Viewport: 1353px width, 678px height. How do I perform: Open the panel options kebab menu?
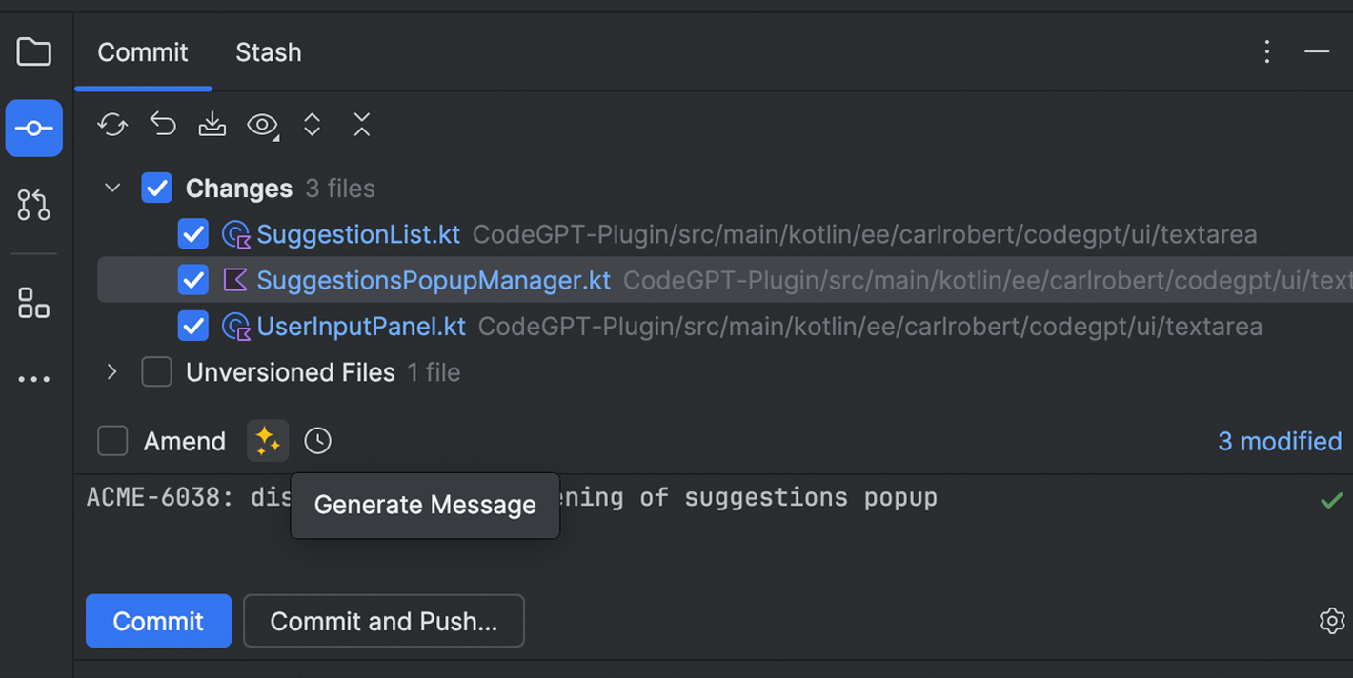click(x=1266, y=51)
